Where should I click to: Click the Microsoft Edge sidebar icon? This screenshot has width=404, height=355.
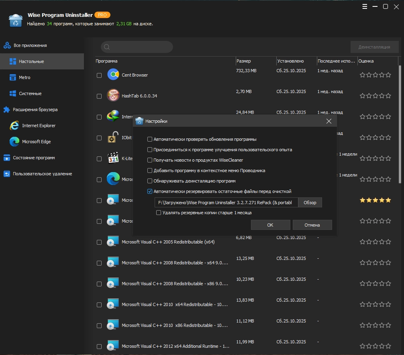pos(14,142)
